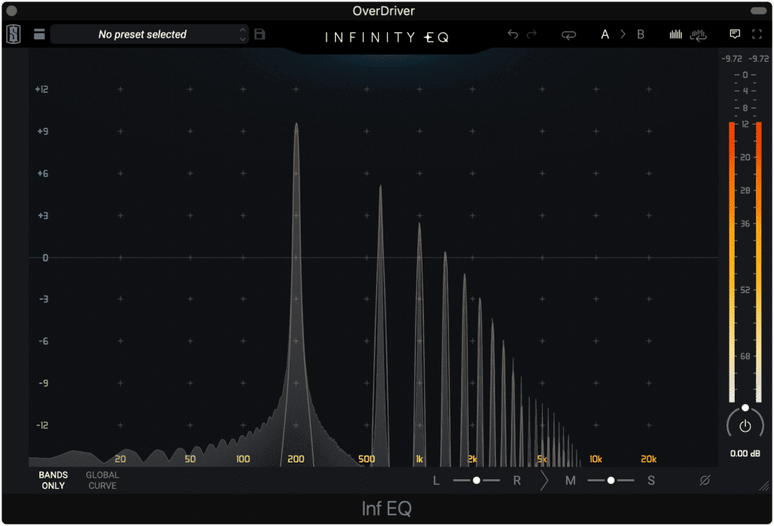Click the R label beside balance slider

[x=517, y=481]
